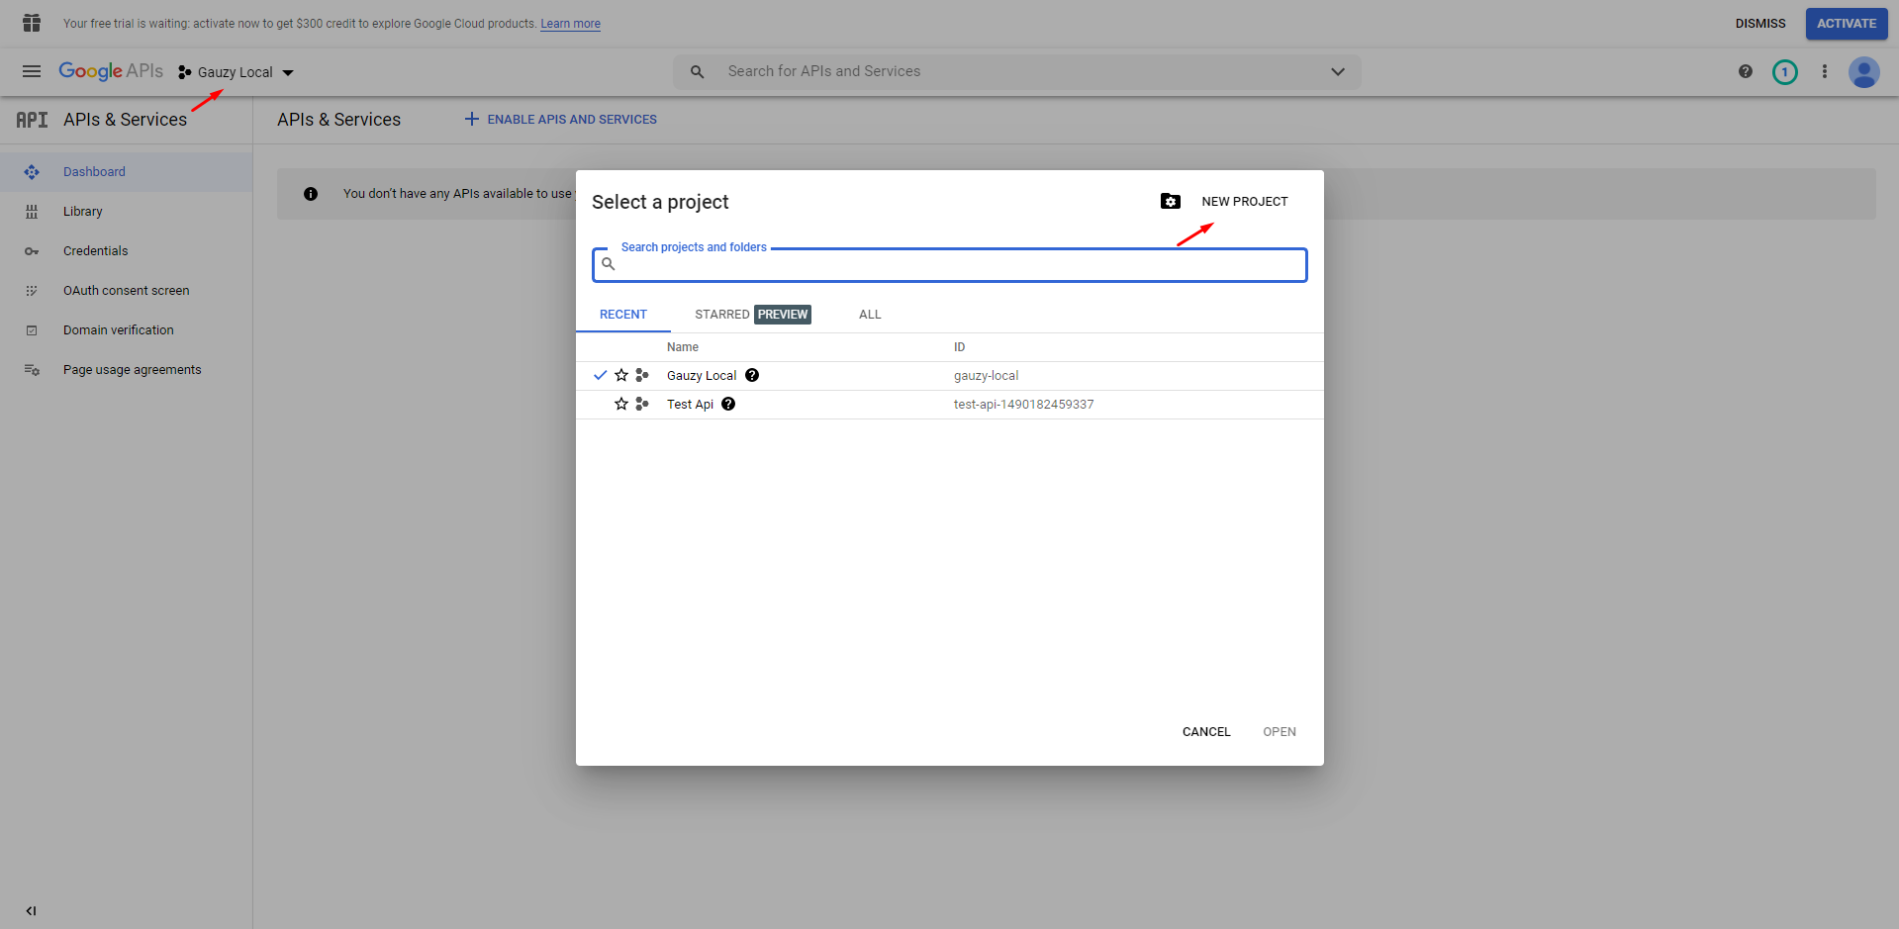Viewport: 1899px width, 929px height.
Task: Open the main navigation hamburger menu
Action: tap(32, 71)
